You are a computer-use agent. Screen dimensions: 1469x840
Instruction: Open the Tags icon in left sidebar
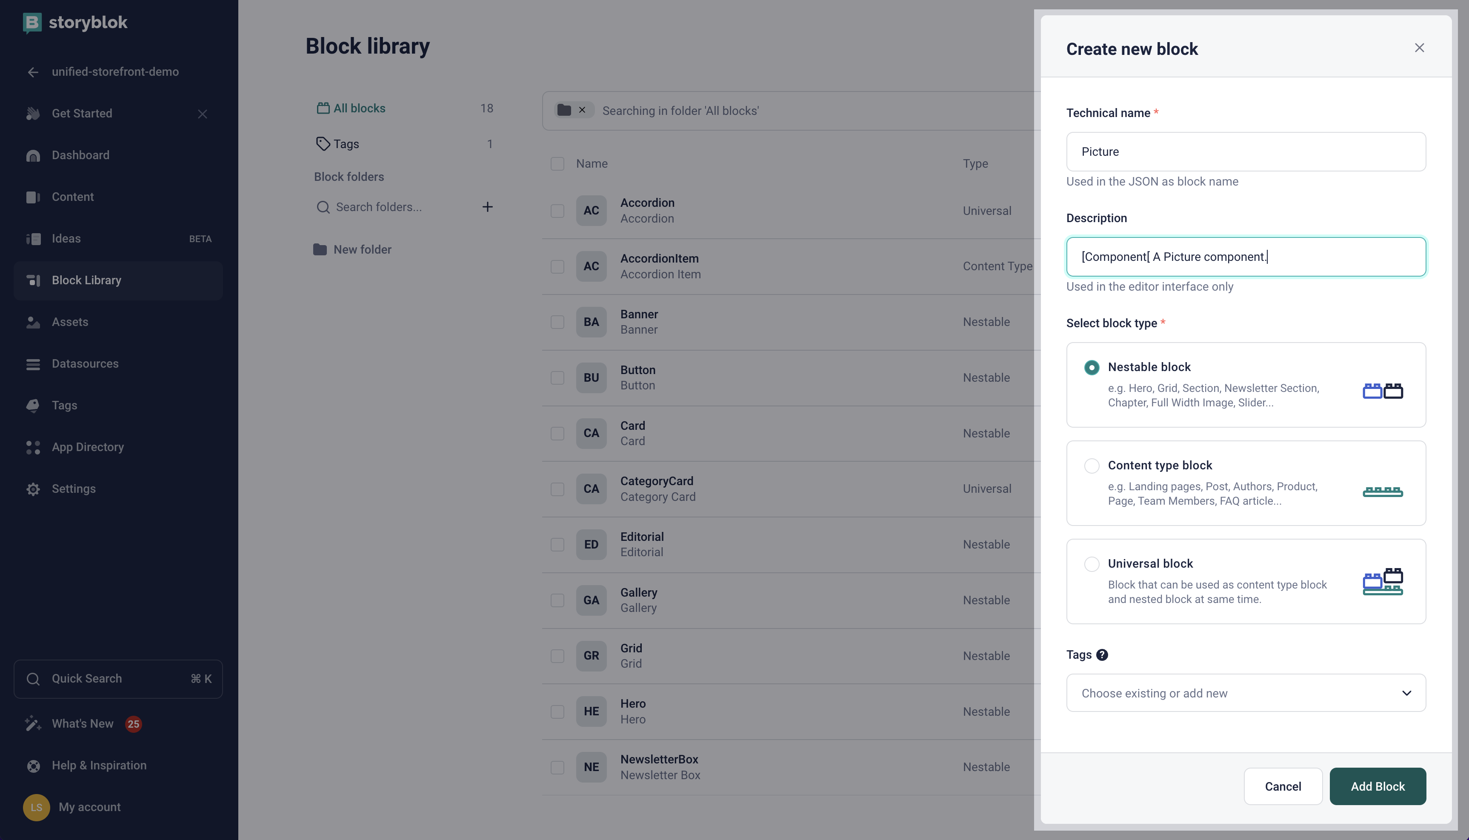coord(33,406)
